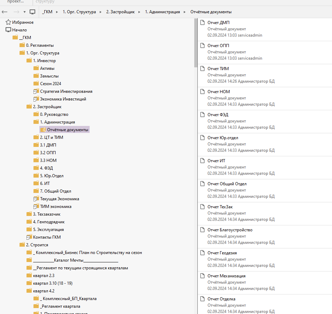Image resolution: width=332 pixels, height=314 pixels.
Task: Click the star icon beside Избранное
Action: 8,22
